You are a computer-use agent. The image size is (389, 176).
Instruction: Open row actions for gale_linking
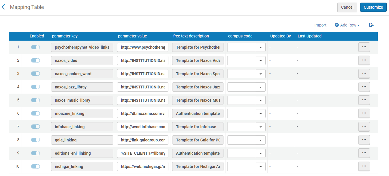point(364,140)
